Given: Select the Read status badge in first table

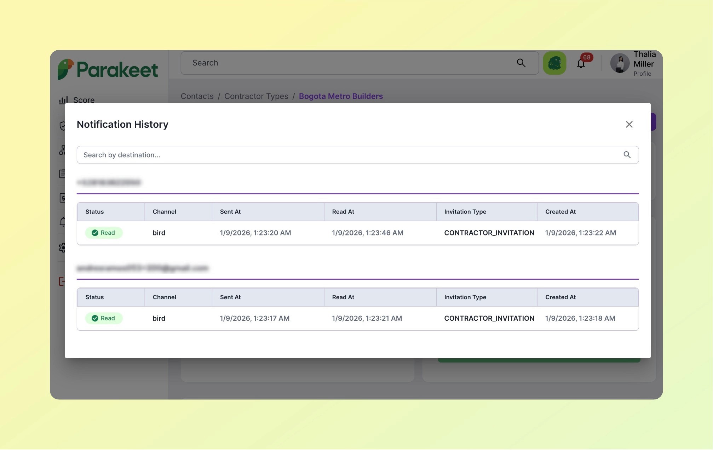Looking at the screenshot, I should coord(104,233).
